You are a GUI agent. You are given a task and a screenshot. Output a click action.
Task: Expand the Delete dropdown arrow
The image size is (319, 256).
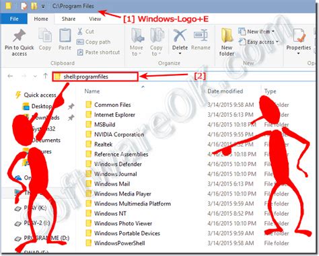(x=180, y=54)
